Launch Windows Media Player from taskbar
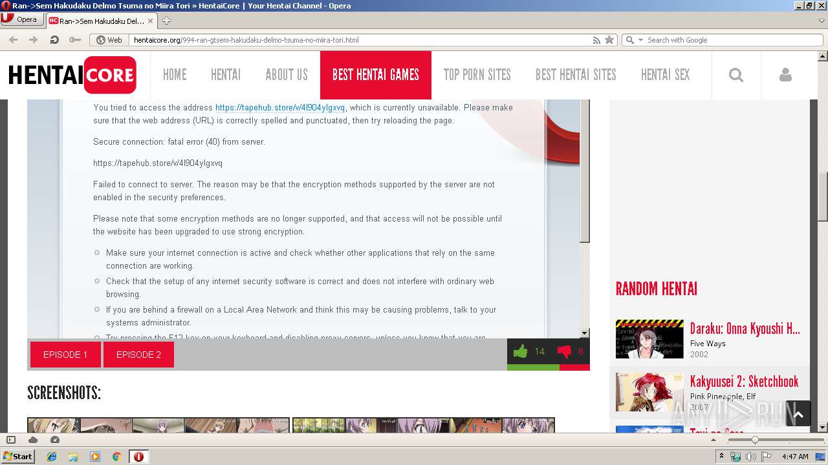Viewport: 828px width, 465px height. pyautogui.click(x=95, y=457)
